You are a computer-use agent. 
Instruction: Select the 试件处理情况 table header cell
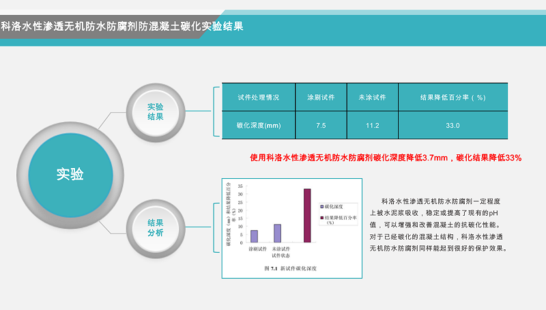coord(258,97)
